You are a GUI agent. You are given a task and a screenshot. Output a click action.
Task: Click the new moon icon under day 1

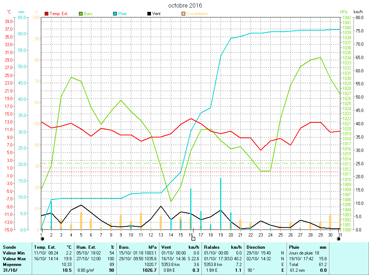tap(42, 238)
